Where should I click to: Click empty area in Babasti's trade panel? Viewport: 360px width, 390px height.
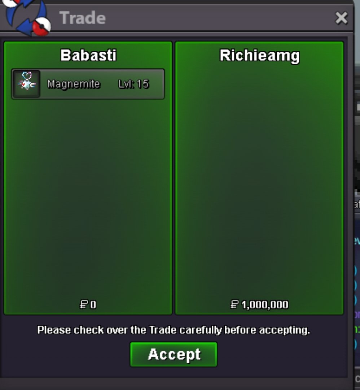coord(88,199)
